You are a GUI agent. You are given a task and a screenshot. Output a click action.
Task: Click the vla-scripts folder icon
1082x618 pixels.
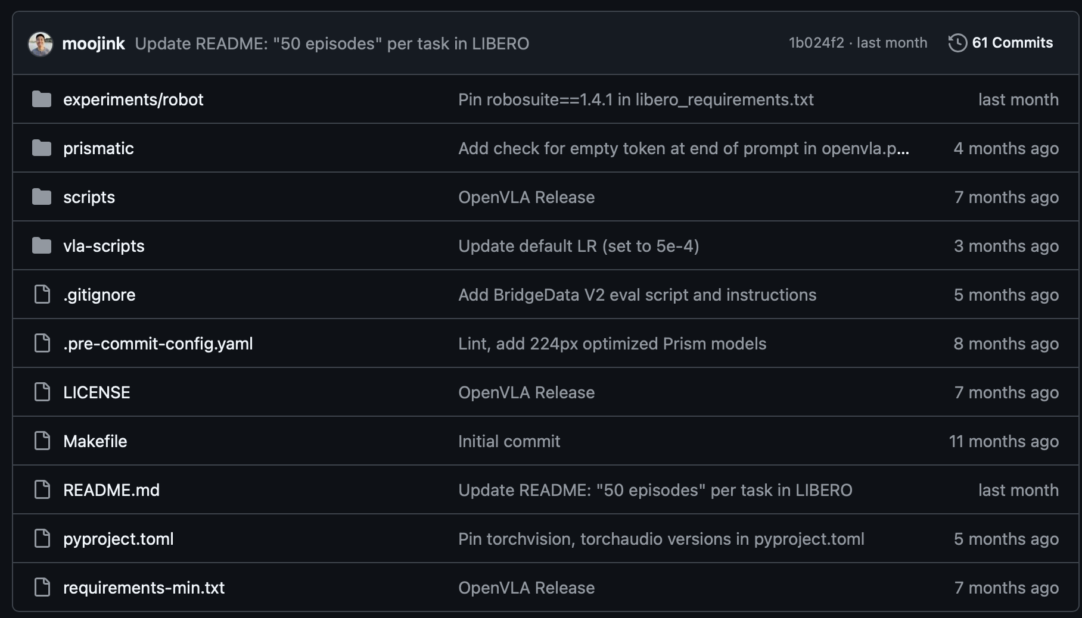pos(42,246)
